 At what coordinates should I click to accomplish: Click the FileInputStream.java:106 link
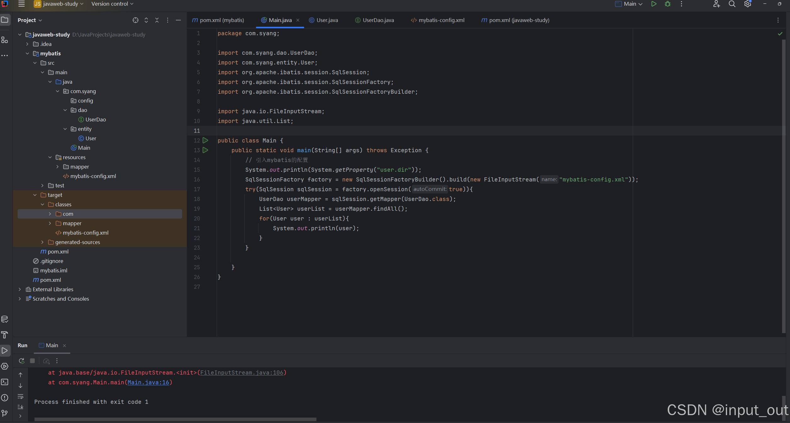point(242,373)
